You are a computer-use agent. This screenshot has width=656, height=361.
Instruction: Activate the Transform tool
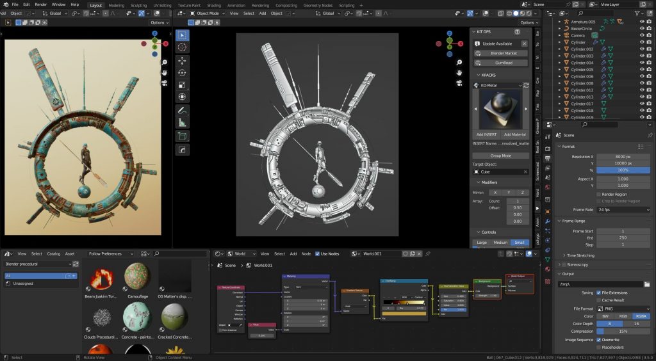click(x=182, y=97)
